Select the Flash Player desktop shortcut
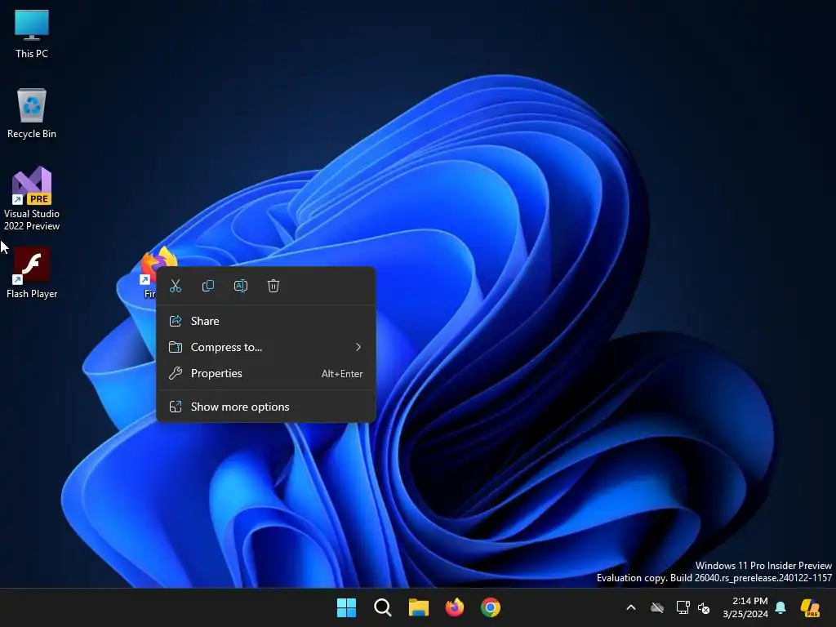Image resolution: width=836 pixels, height=627 pixels. [x=32, y=273]
